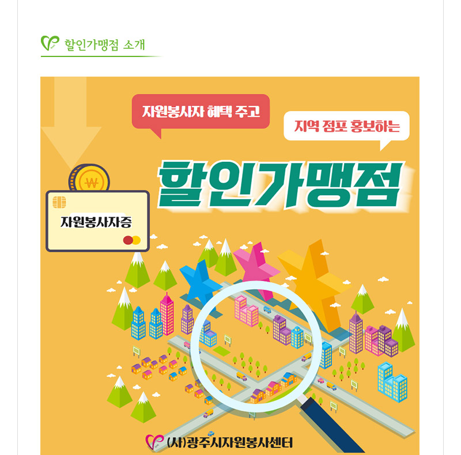Viewport: 461px width, 455px height.
Task: Click the large green 할인가맹점 title
Action: click(280, 185)
